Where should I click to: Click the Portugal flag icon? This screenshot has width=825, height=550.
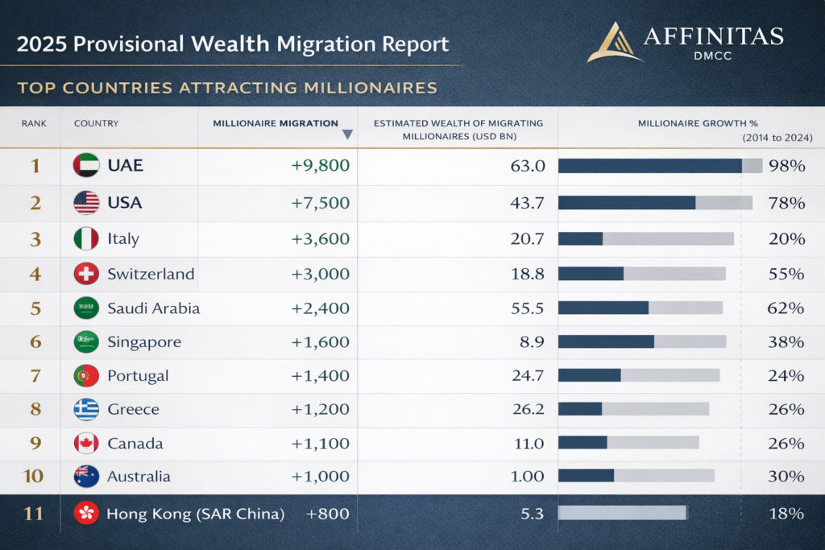coord(86,376)
